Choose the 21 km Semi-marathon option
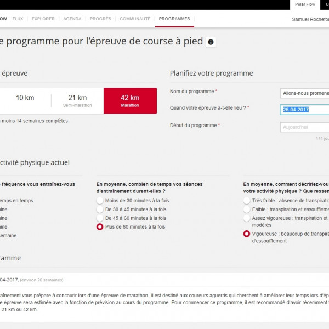Image resolution: width=329 pixels, height=329 pixels. coord(77,101)
